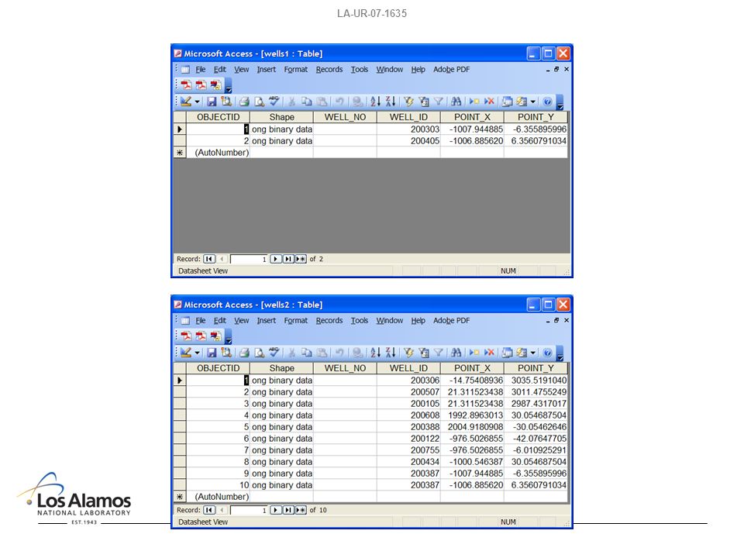744x558 pixels.
Task: Click POINT_Y cell 6.3560791034 in wells1
Action: pos(536,141)
